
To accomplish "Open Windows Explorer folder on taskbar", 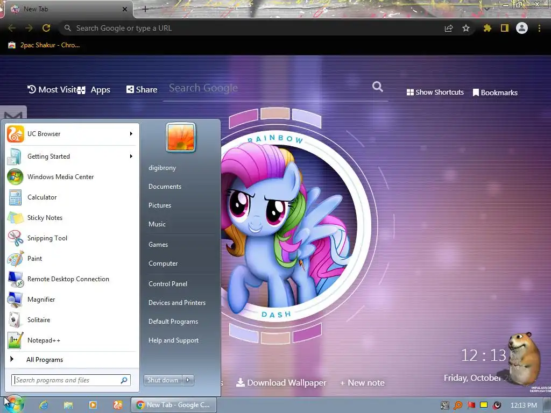I will click(68, 405).
